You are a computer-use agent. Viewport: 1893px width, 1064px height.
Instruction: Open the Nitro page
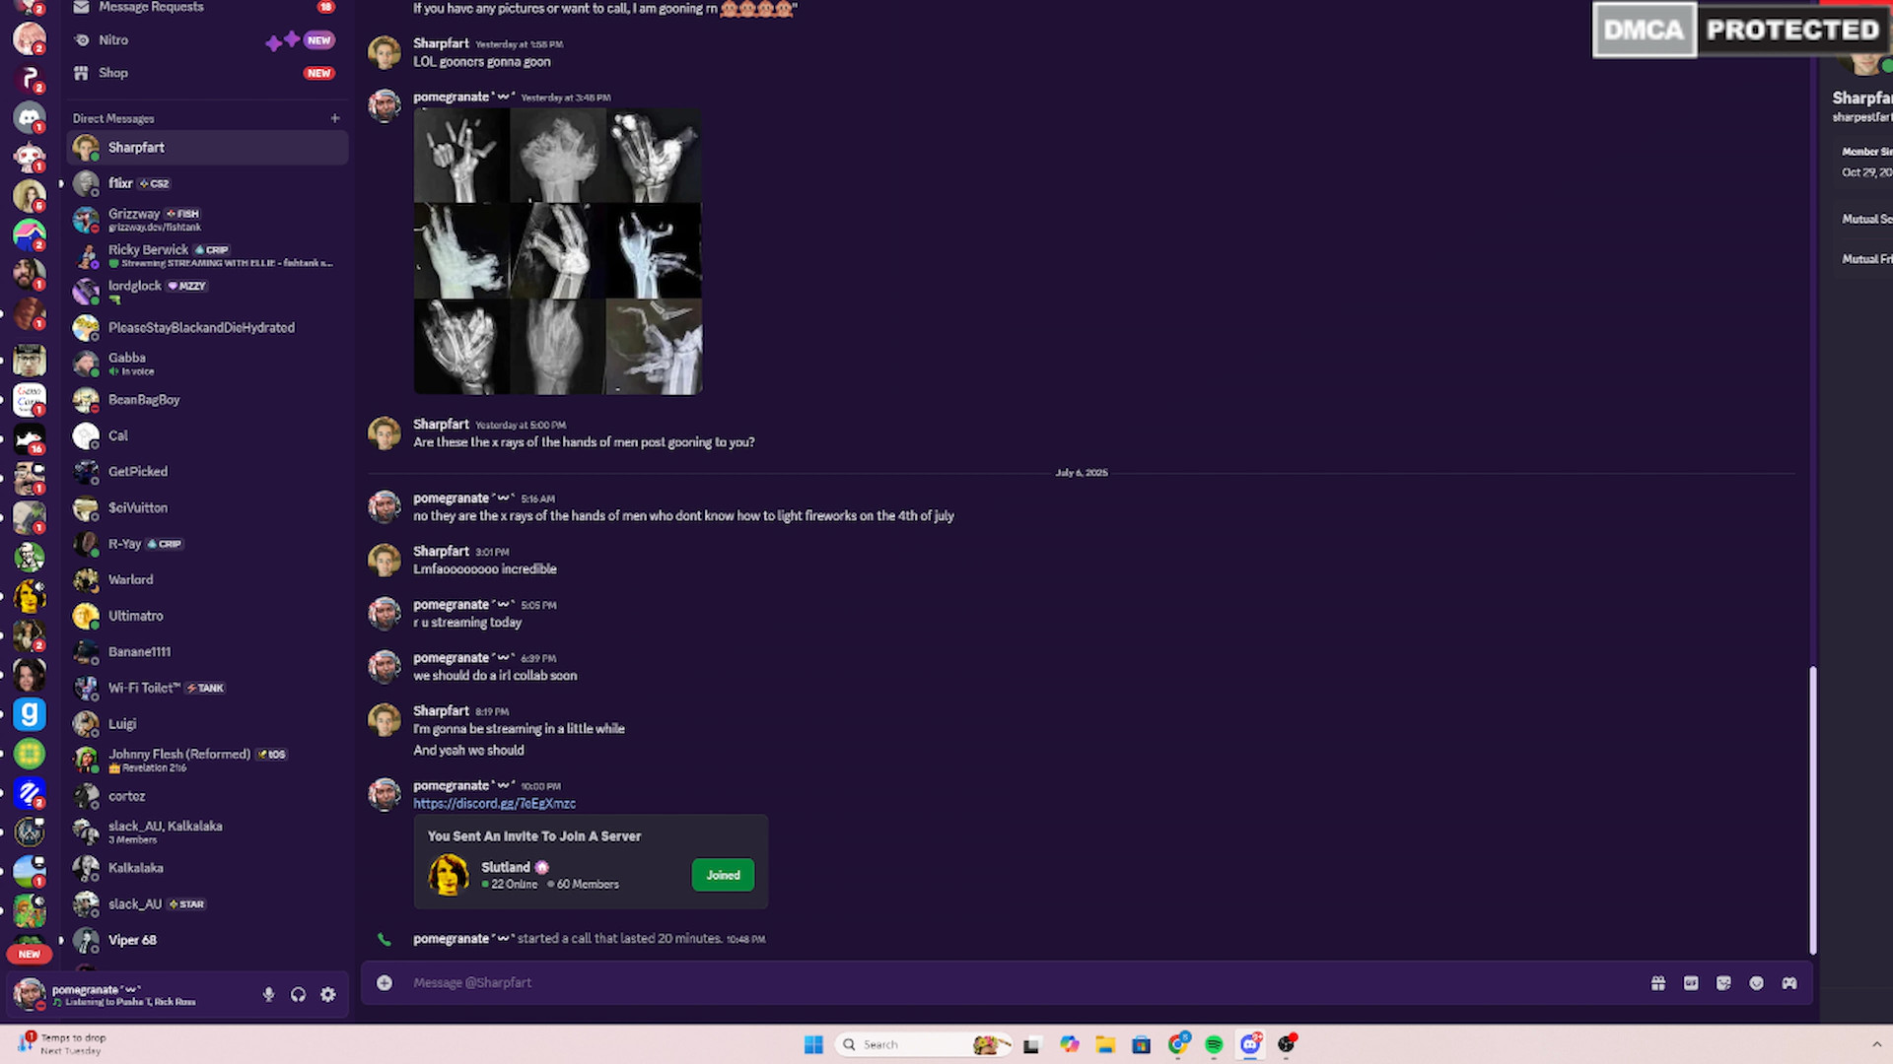[x=207, y=40]
